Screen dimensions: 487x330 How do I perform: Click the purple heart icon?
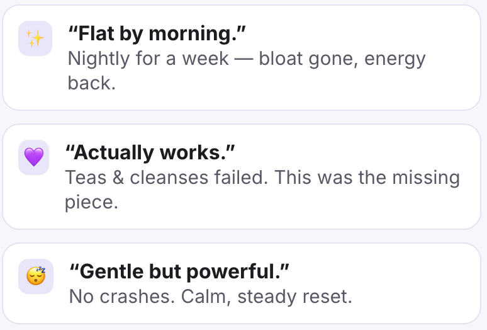coord(34,157)
